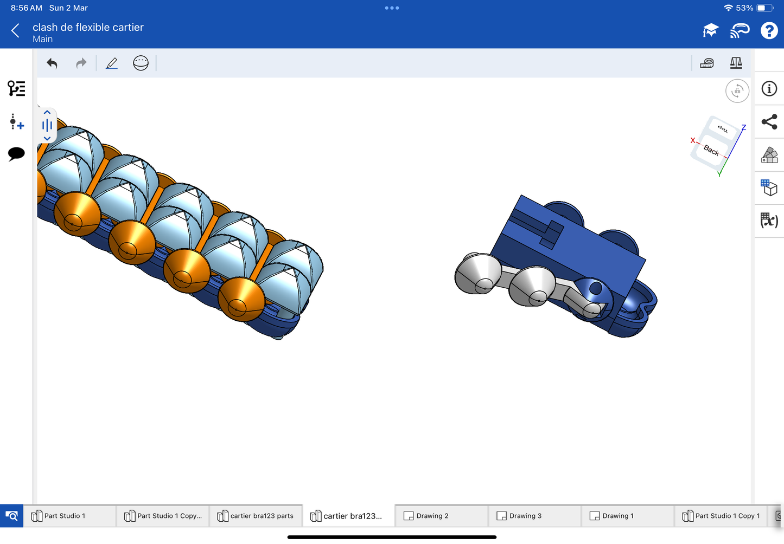Open the help question mark button
This screenshot has height=544, width=784.
point(769,31)
